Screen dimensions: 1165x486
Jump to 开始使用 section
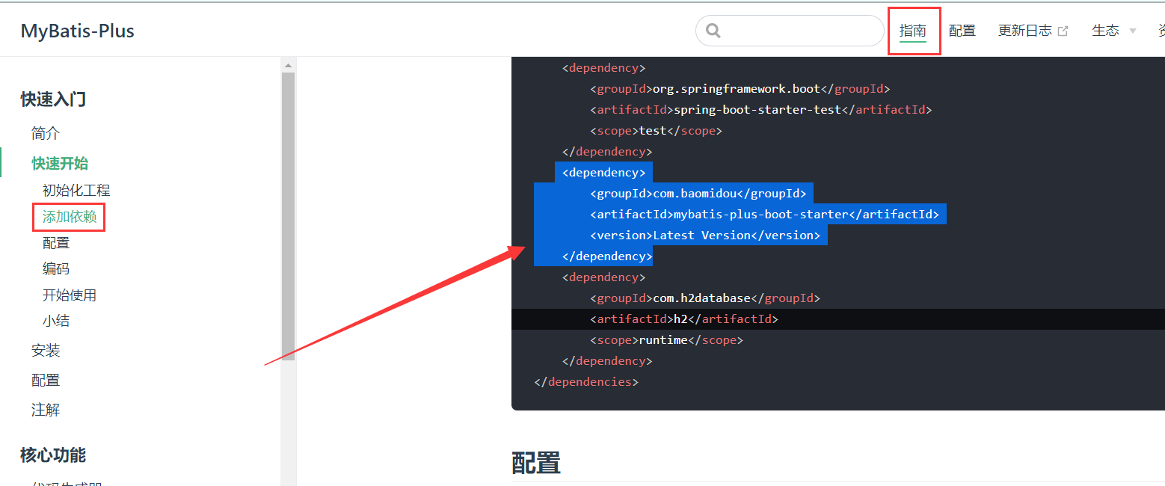(x=70, y=295)
